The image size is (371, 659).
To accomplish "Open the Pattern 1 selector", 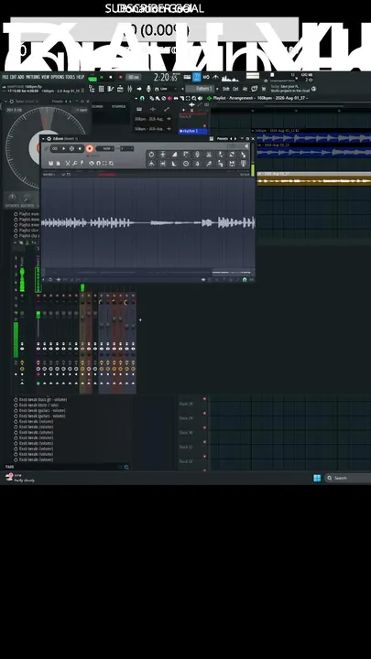I will click(202, 89).
